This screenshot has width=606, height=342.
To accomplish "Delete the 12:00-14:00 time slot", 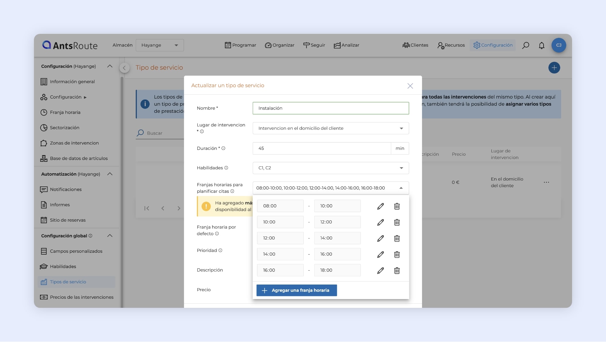I will pos(397,238).
